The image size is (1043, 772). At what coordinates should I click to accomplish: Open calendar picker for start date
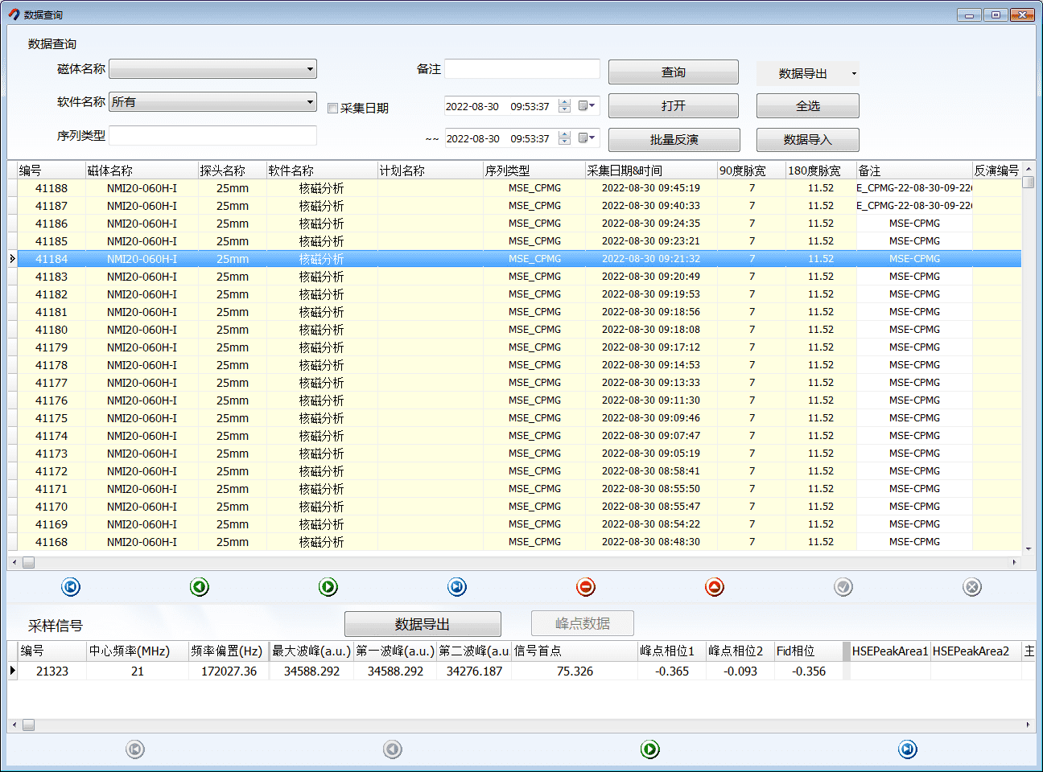587,106
